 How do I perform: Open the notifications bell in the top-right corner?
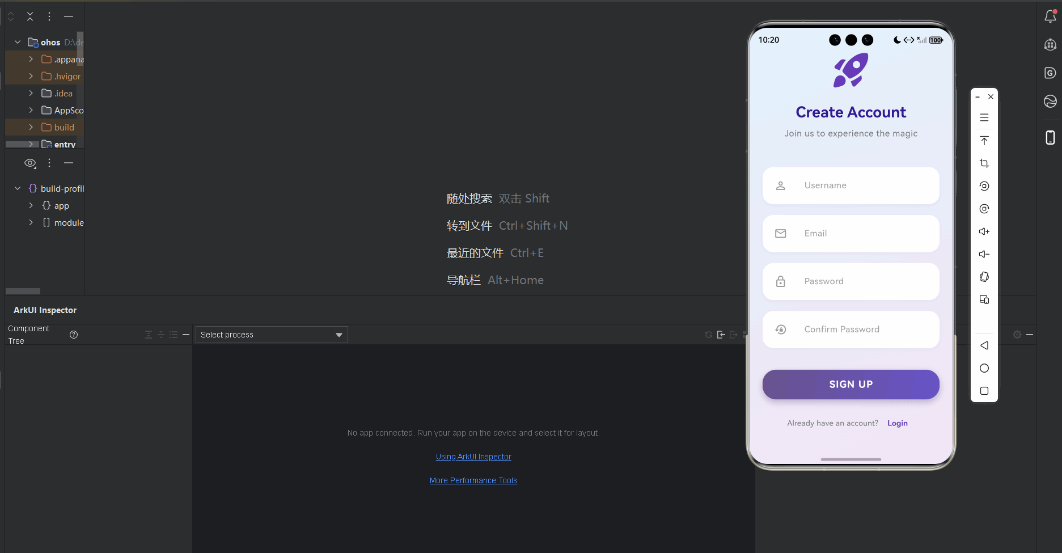[1050, 16]
